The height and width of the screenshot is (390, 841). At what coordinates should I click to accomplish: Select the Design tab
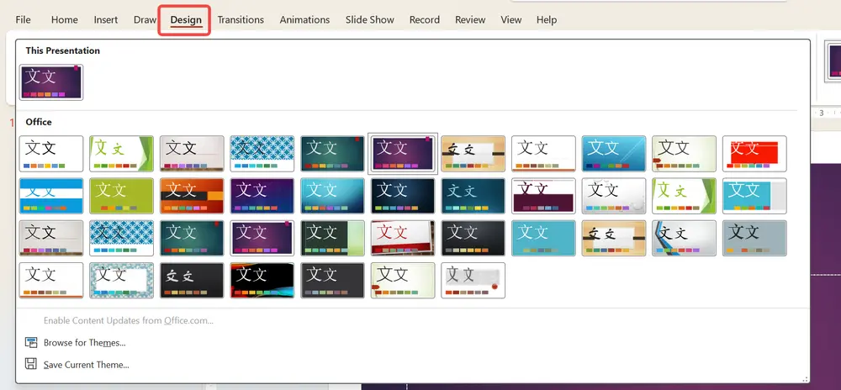pyautogui.click(x=186, y=20)
